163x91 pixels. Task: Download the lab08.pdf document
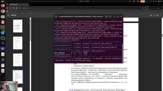click(x=154, y=15)
